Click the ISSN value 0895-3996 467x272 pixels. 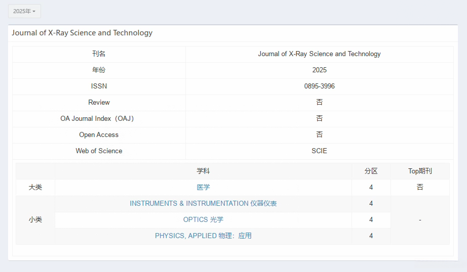[319, 86]
